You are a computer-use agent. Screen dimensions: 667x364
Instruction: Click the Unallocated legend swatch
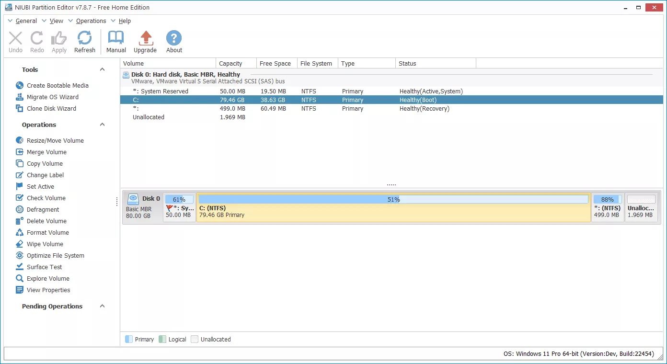(x=194, y=339)
